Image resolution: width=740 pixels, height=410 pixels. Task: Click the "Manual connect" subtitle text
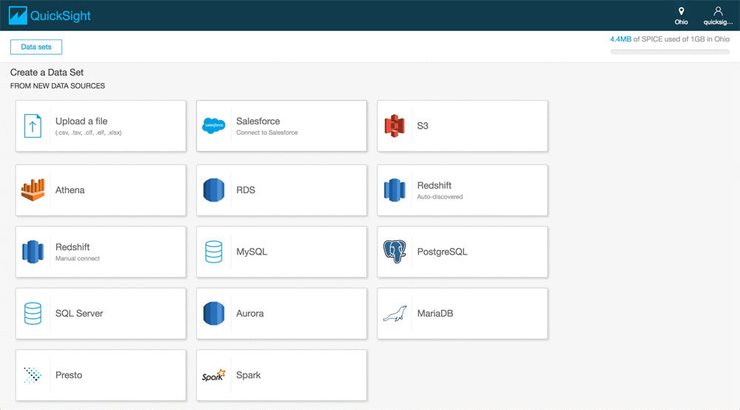pyautogui.click(x=78, y=258)
